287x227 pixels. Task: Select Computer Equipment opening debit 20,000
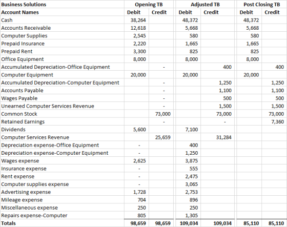138,75
